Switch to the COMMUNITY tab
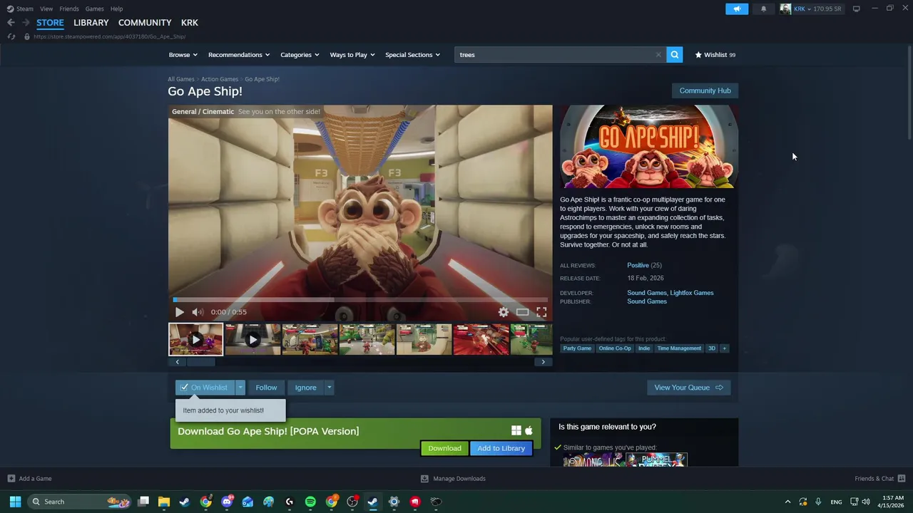 [145, 23]
